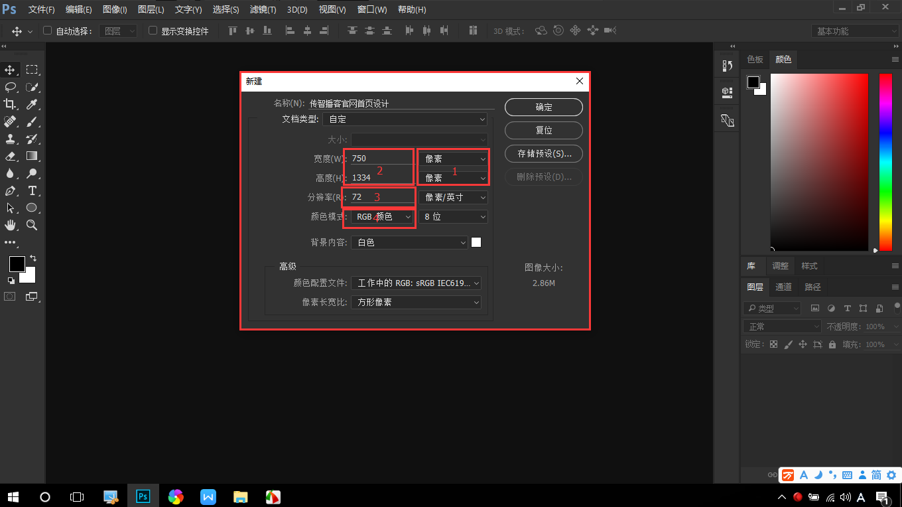
Task: Click the 复位 button
Action: click(x=544, y=130)
